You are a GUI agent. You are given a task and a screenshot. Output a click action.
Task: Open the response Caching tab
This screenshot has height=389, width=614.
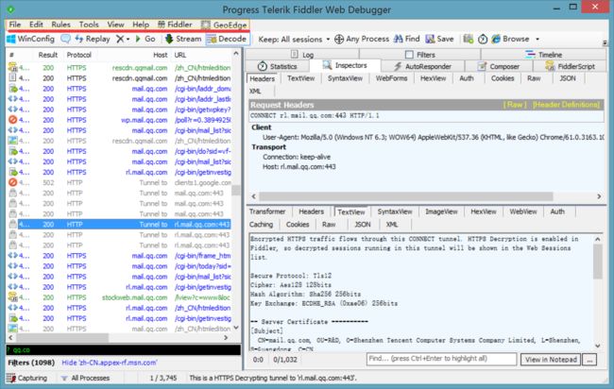tap(261, 225)
